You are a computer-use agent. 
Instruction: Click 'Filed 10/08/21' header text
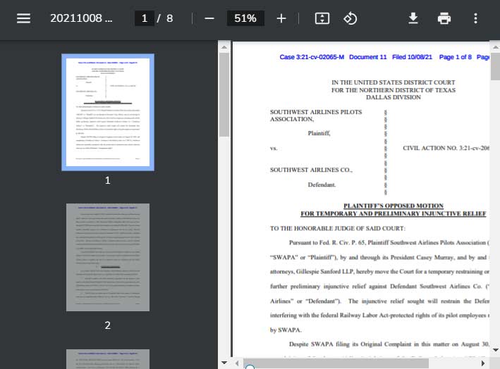412,57
